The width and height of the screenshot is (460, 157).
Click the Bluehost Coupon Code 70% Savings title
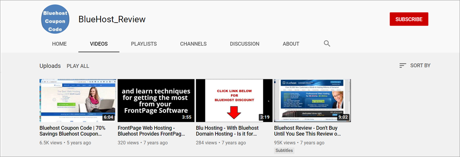pyautogui.click(x=72, y=131)
